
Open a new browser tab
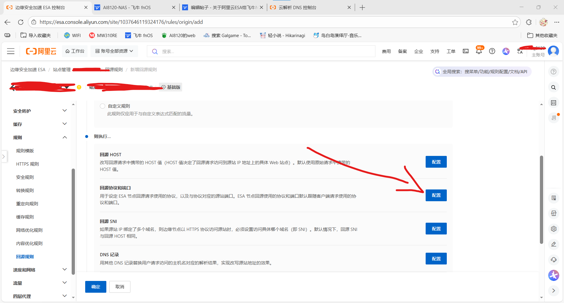pos(362,8)
